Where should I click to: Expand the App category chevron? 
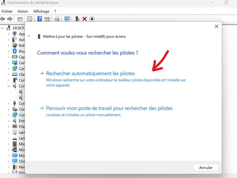(x=8, y=34)
